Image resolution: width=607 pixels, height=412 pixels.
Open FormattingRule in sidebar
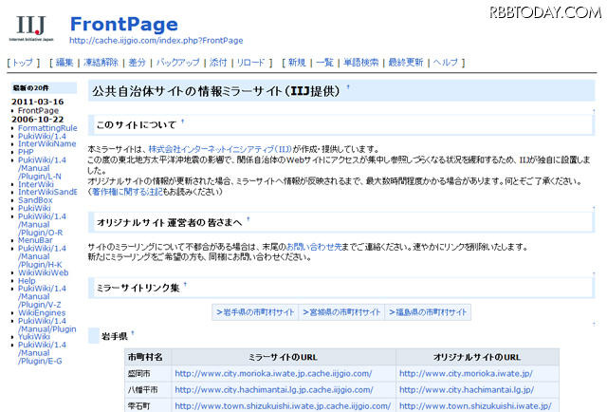pos(47,128)
